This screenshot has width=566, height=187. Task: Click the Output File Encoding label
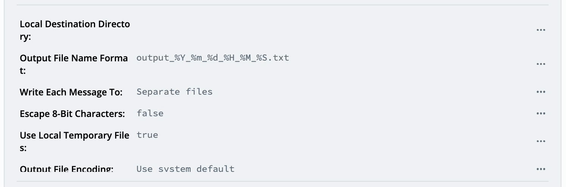pyautogui.click(x=66, y=169)
